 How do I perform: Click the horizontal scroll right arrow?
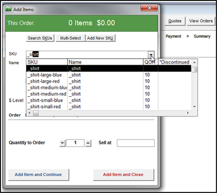(188, 113)
